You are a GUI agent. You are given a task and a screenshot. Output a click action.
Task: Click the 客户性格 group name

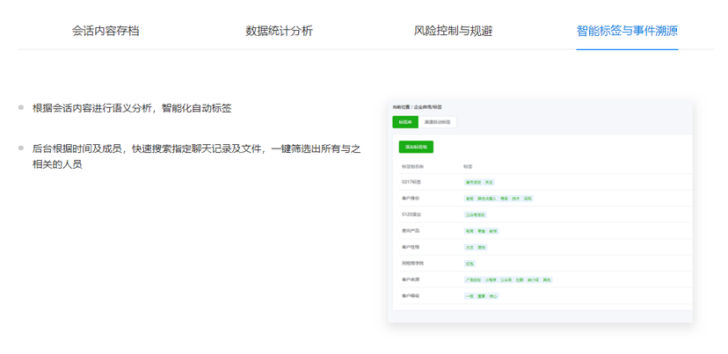pyautogui.click(x=411, y=247)
